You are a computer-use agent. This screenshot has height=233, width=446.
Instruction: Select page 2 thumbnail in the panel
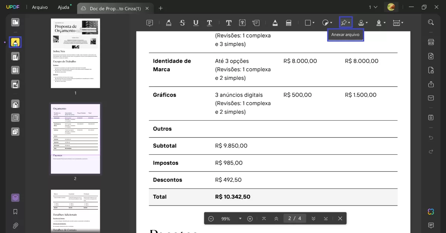pyautogui.click(x=75, y=138)
